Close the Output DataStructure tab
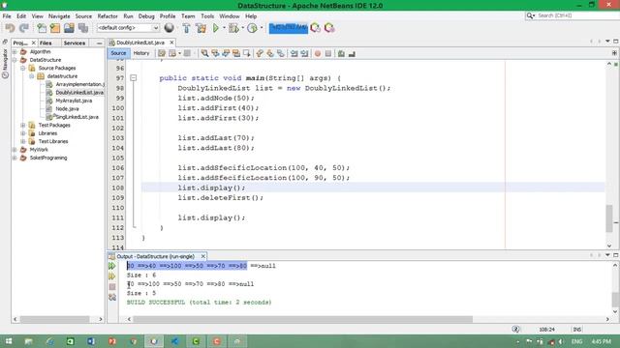Screen dimensions: 620x348 click(x=202, y=256)
